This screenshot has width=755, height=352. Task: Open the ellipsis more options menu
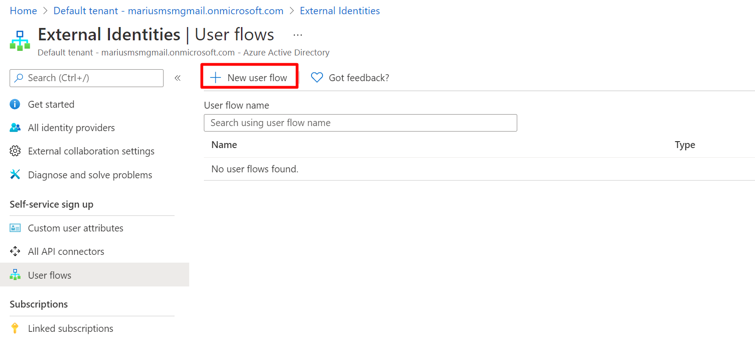tap(298, 35)
